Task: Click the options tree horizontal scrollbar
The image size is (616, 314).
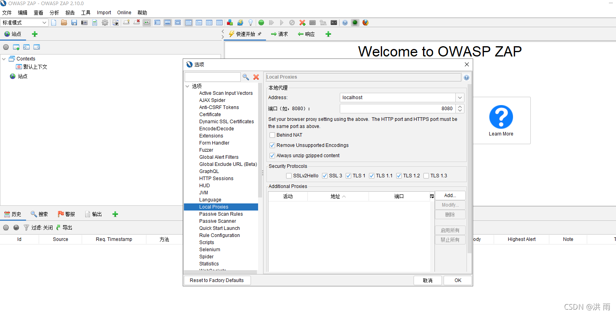Action: point(221,272)
